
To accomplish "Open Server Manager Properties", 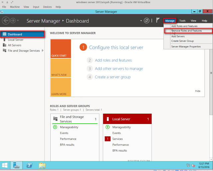I will (x=186, y=47).
